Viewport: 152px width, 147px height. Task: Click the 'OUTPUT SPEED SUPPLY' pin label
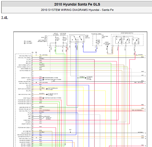point(24,67)
